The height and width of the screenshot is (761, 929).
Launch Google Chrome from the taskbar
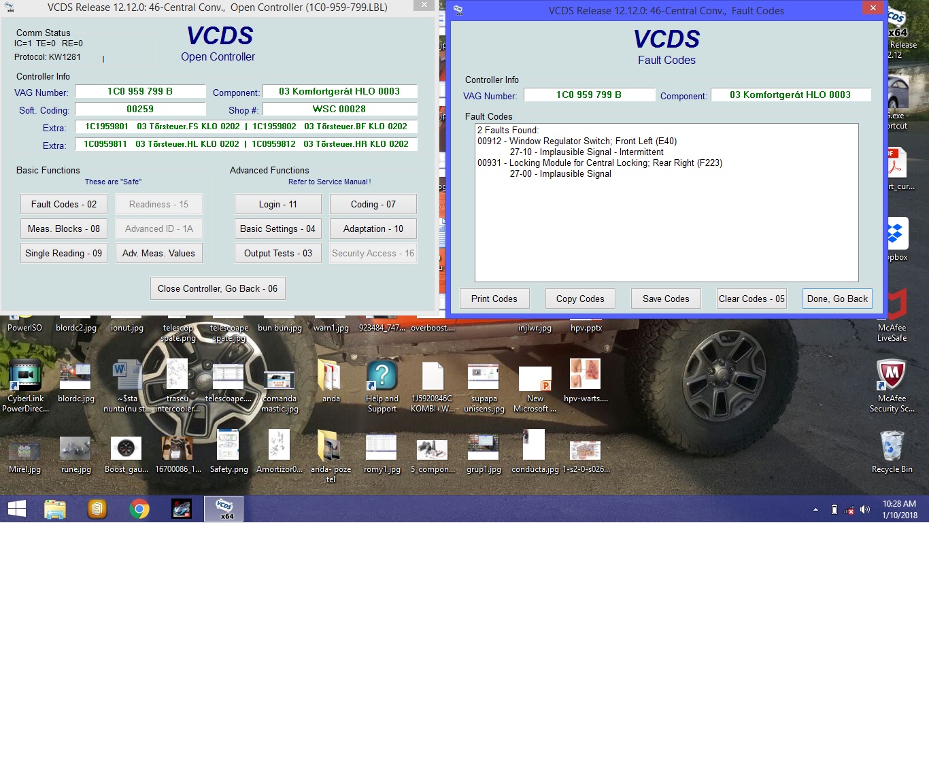pos(139,509)
